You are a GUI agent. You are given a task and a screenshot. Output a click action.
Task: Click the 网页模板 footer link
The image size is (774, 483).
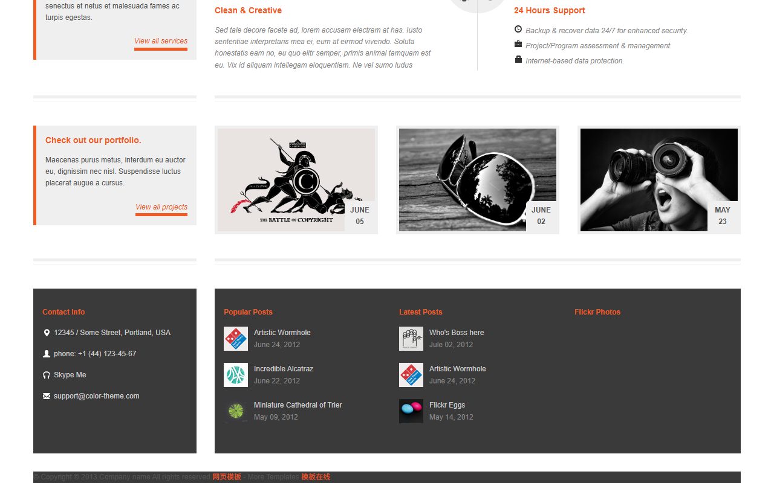[227, 477]
